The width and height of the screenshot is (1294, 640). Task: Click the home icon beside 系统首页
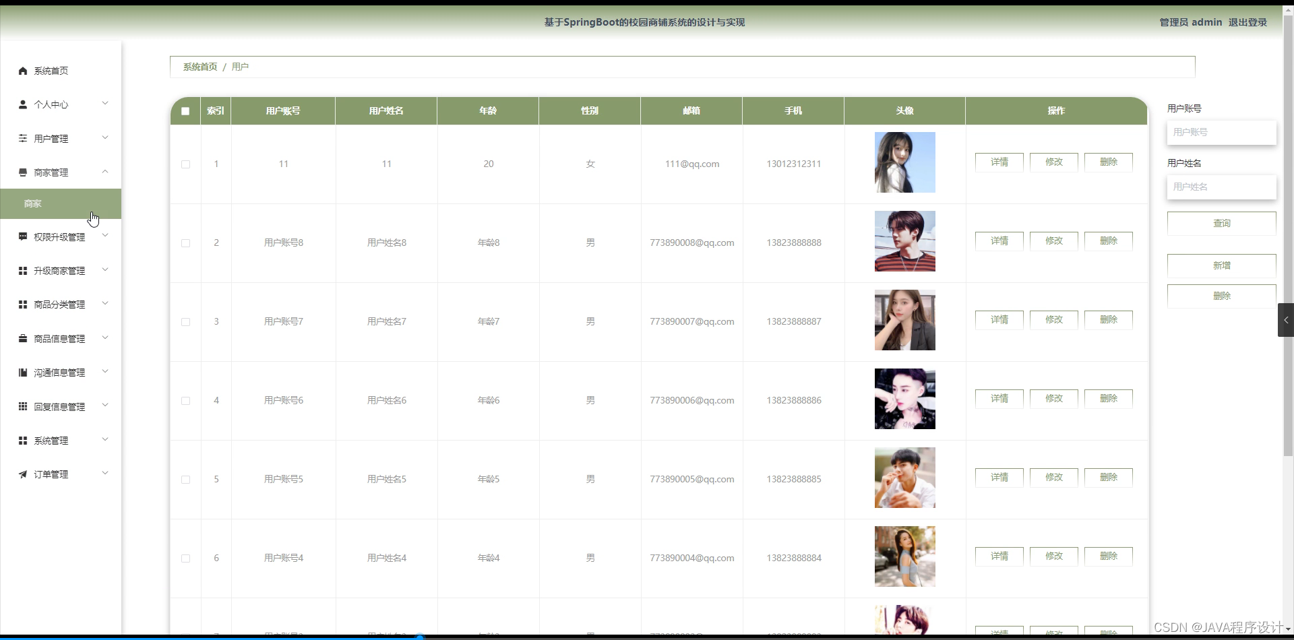(x=23, y=71)
